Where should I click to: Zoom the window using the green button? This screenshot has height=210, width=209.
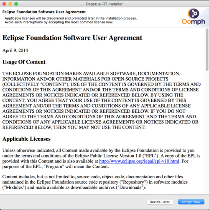click(16, 4)
